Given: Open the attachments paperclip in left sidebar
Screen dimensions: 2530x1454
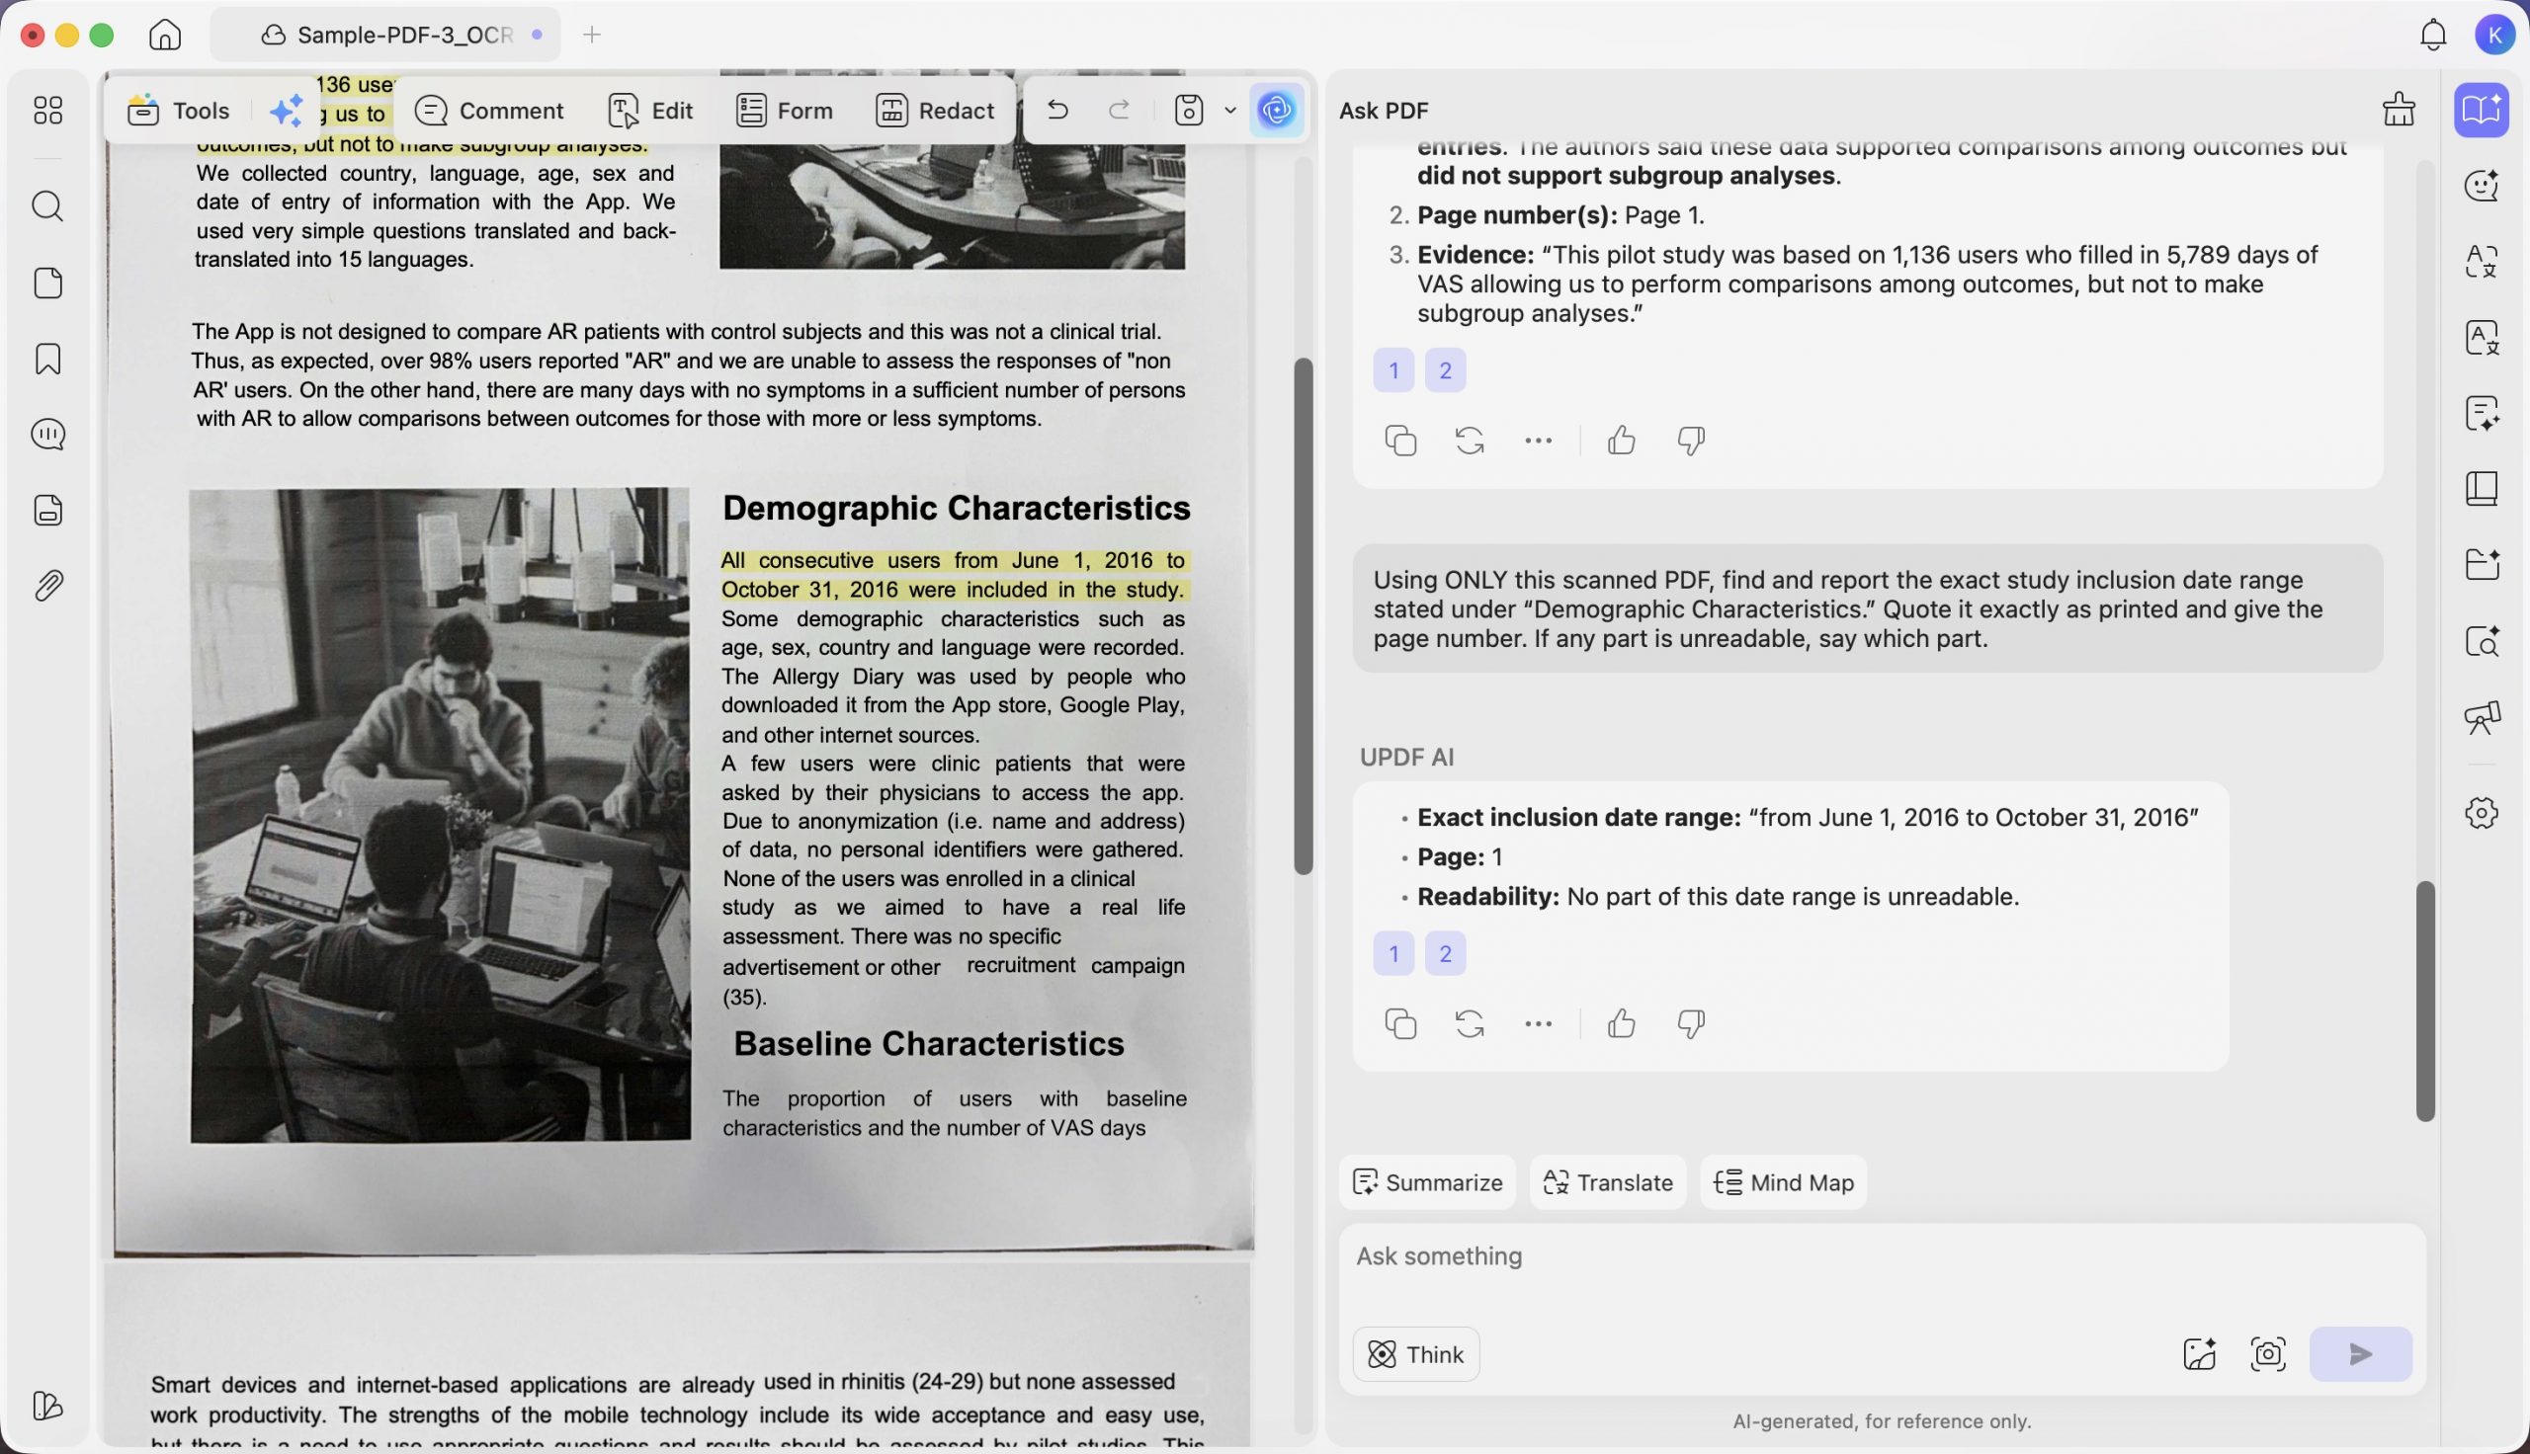Looking at the screenshot, I should click(48, 586).
